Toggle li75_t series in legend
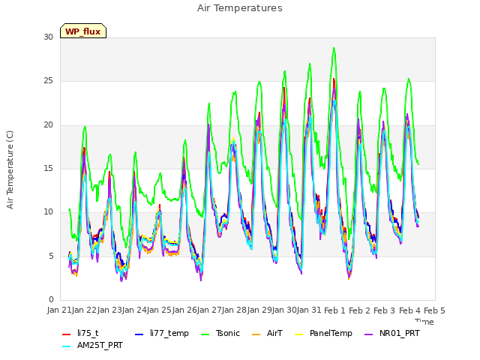Screen dimensions: 480x360 (x=80, y=333)
